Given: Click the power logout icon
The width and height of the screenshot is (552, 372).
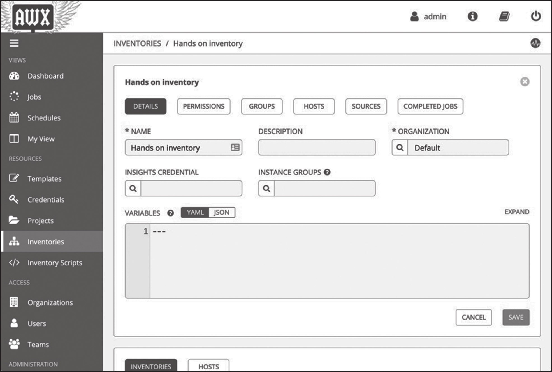Looking at the screenshot, I should pyautogui.click(x=536, y=16).
